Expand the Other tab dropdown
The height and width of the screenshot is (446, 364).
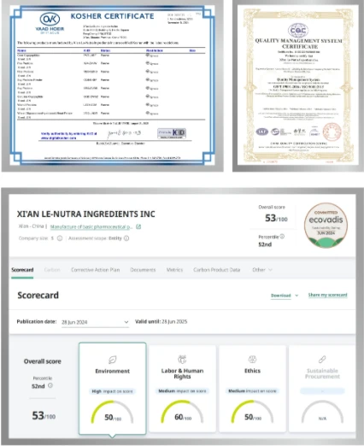click(262, 270)
